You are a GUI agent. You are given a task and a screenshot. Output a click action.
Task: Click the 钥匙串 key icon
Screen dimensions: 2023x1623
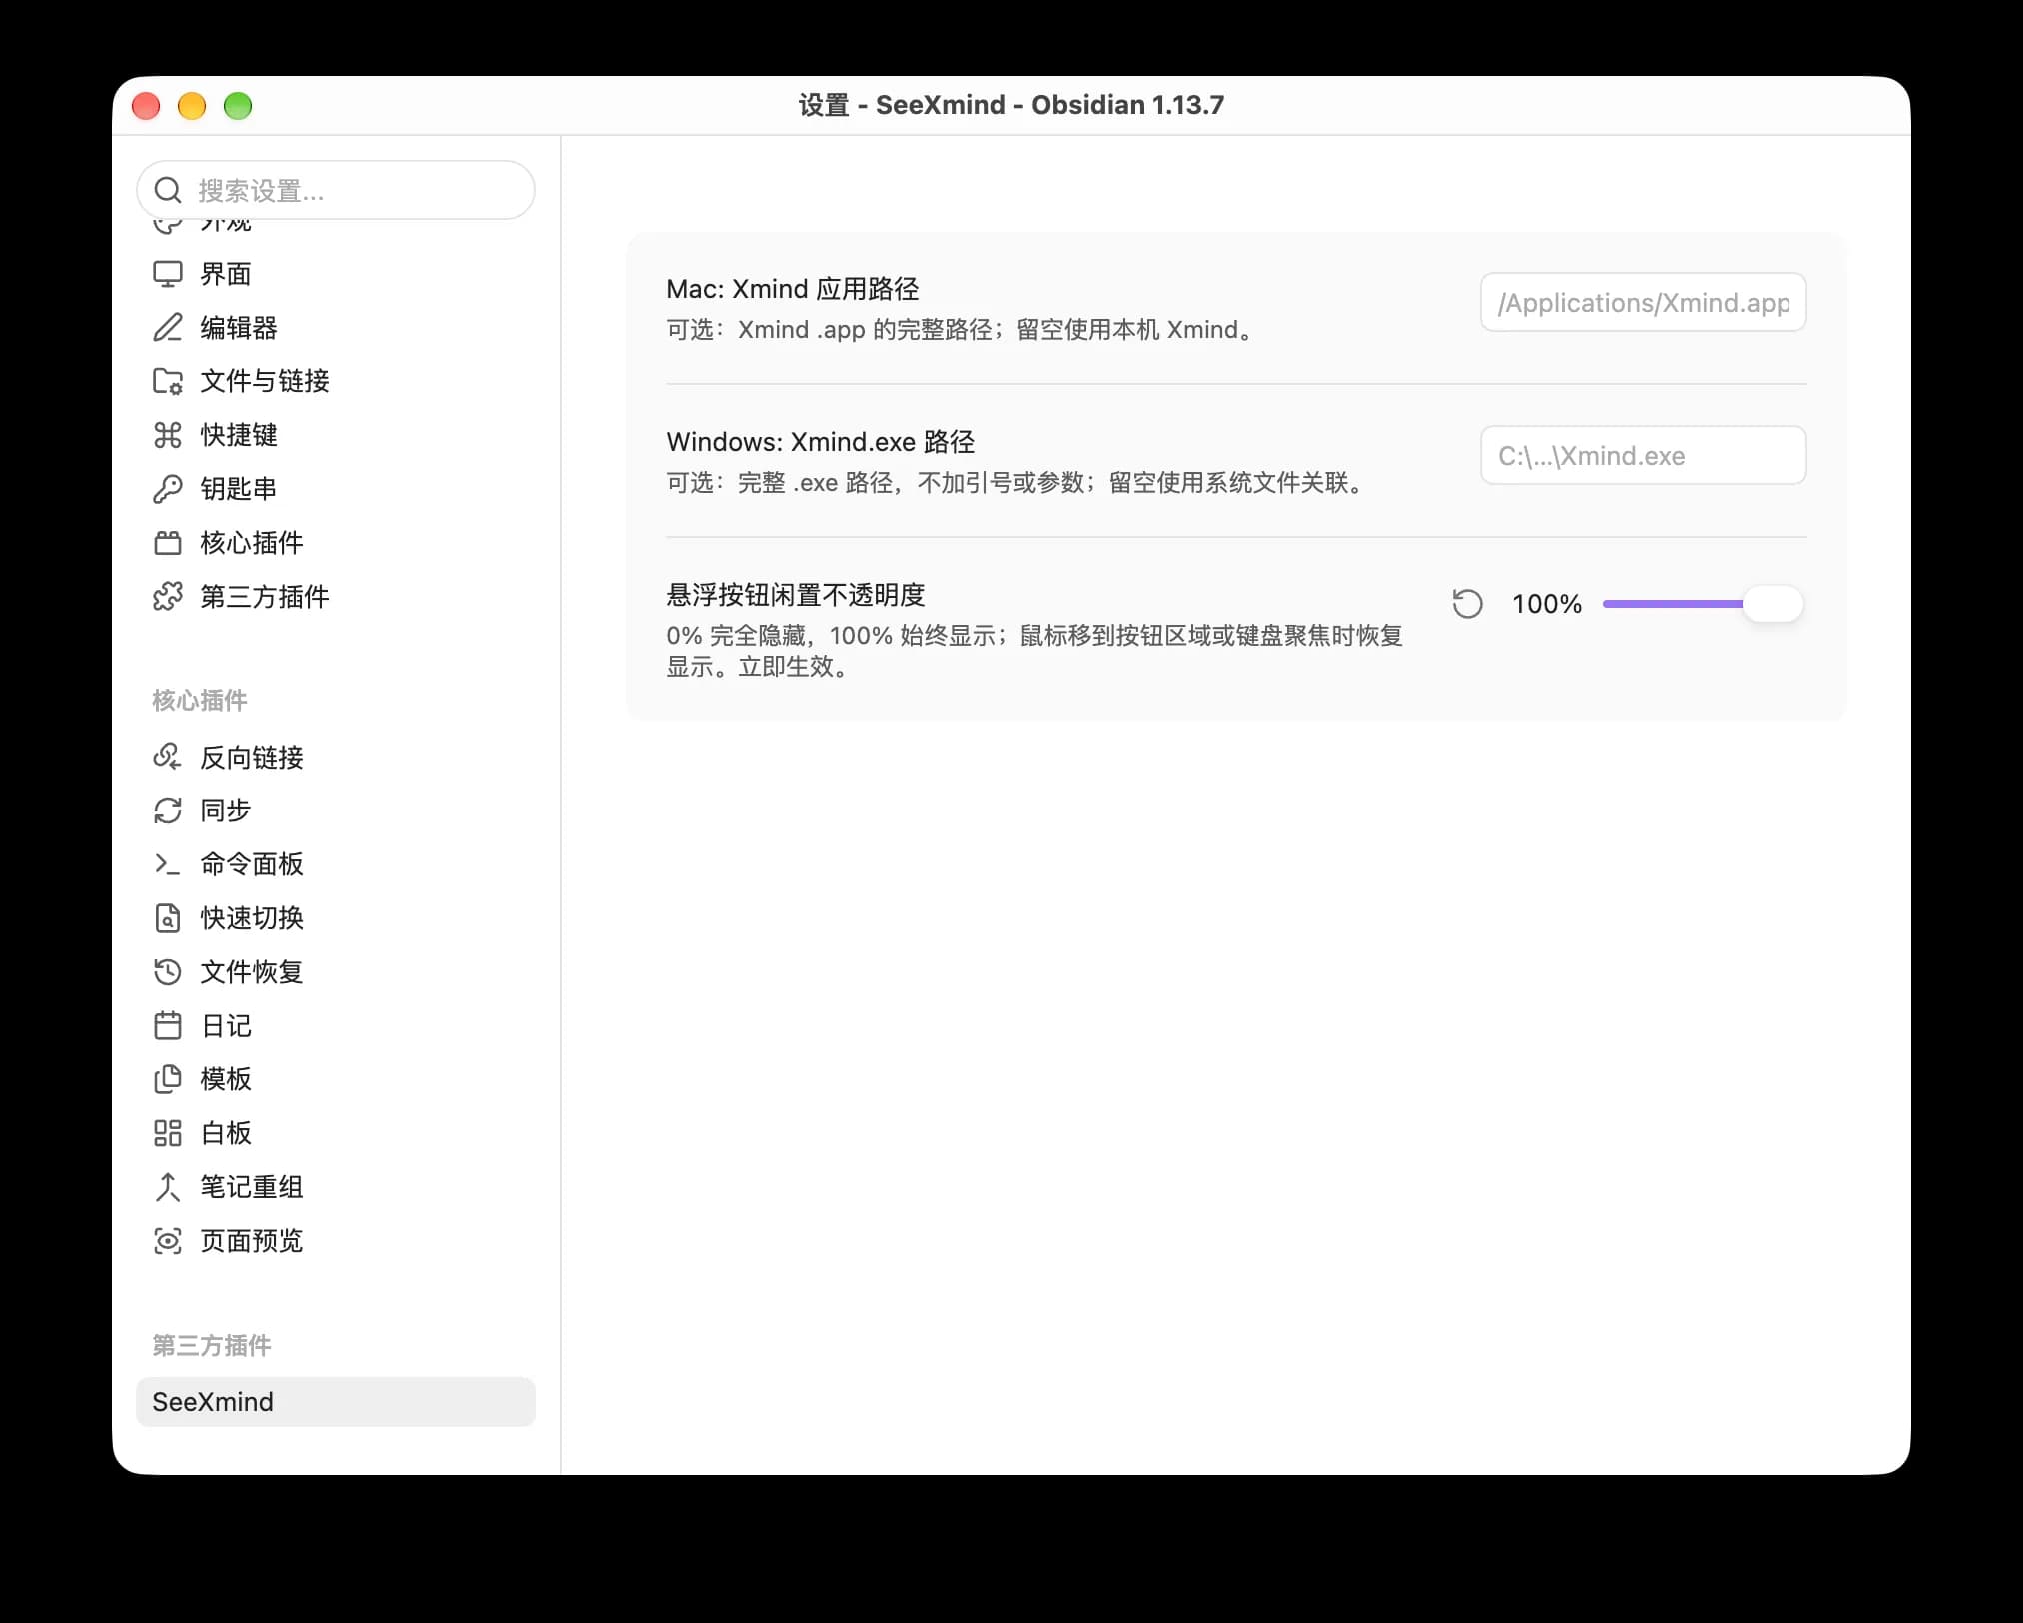click(168, 489)
